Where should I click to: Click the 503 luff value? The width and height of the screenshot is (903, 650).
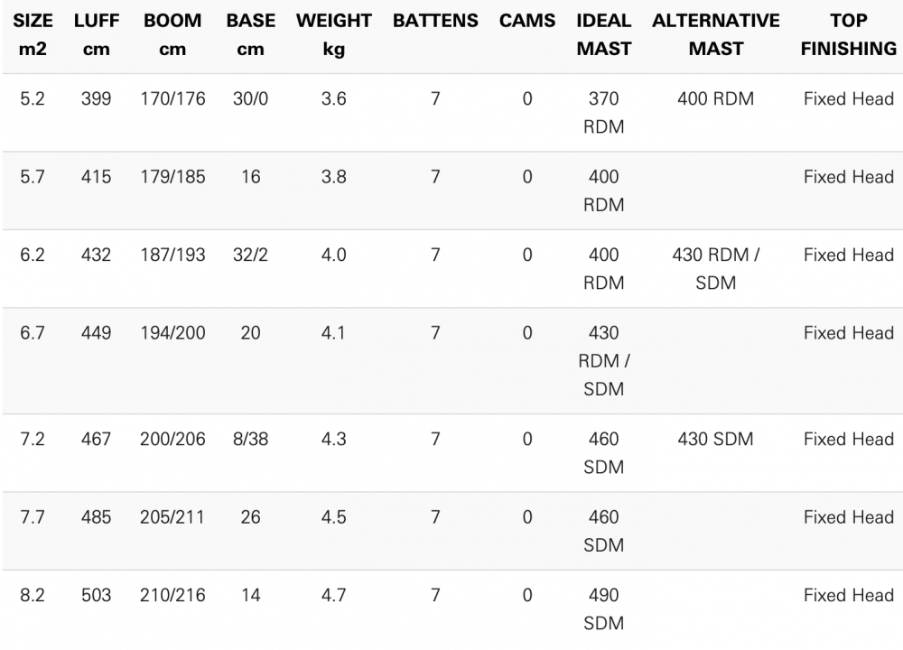(x=96, y=596)
